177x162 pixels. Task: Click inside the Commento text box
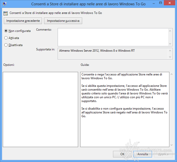click(x=113, y=37)
